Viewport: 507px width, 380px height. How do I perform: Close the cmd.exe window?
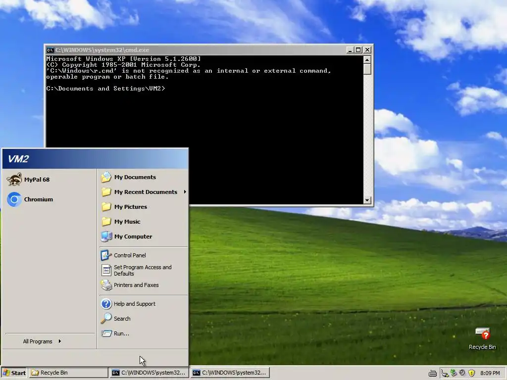click(x=367, y=50)
